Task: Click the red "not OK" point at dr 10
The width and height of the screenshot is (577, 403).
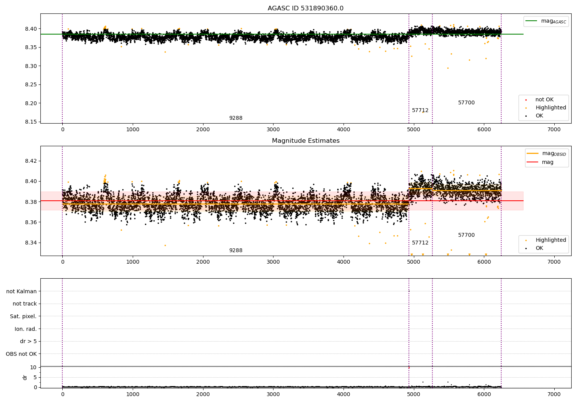Action: click(409, 368)
